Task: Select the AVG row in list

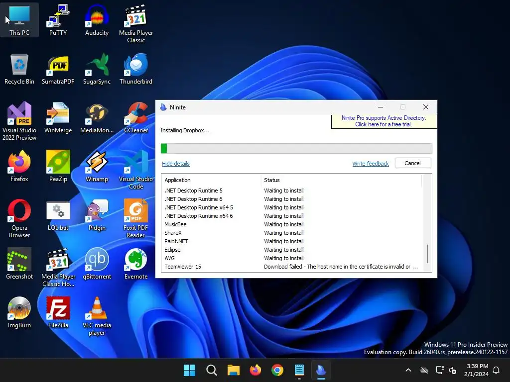Action: (x=292, y=258)
